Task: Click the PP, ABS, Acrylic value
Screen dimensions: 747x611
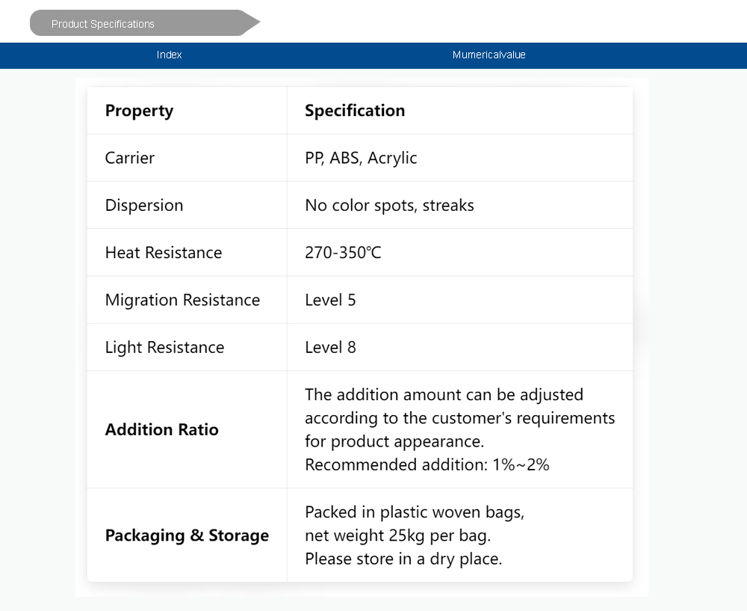Action: (x=361, y=158)
